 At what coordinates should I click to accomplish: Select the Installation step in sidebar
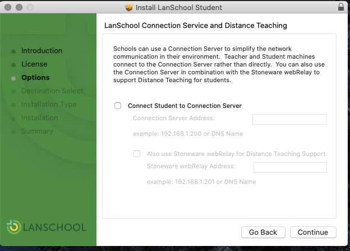point(39,118)
